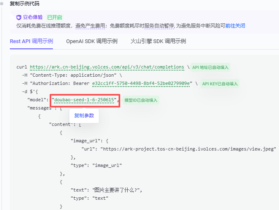
Task: Click the "type": "image_url" line
Action: click(96, 166)
